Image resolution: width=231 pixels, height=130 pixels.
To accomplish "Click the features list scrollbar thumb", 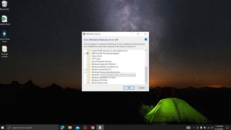I will click(x=146, y=74).
